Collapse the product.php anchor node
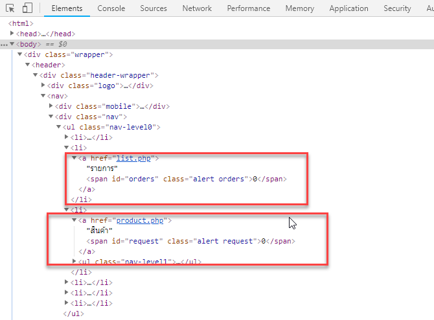Screen dimensions: 434x320 point(74,220)
